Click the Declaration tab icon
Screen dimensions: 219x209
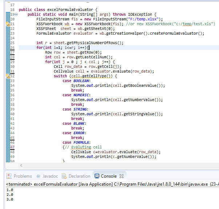[65, 176]
